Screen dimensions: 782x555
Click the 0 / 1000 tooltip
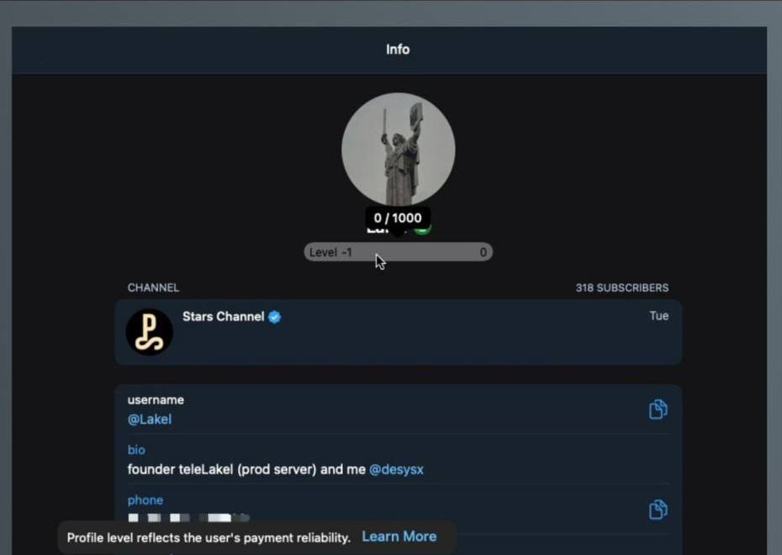398,218
